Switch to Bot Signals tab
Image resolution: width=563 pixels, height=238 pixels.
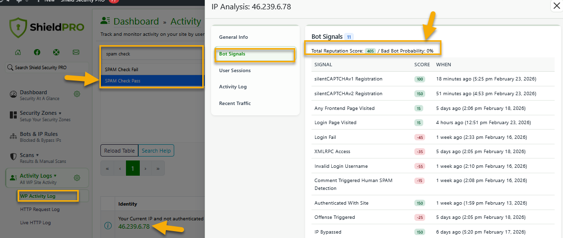255,53
